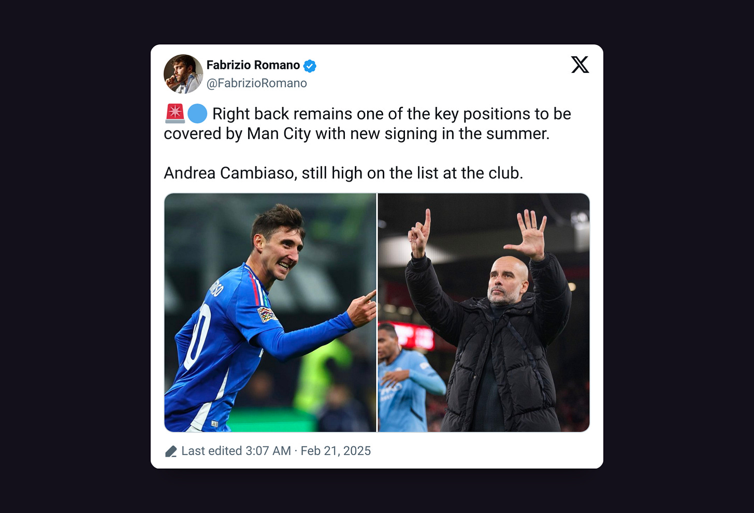This screenshot has height=513, width=754.
Task: Click the red siren emoji
Action: tap(175, 113)
